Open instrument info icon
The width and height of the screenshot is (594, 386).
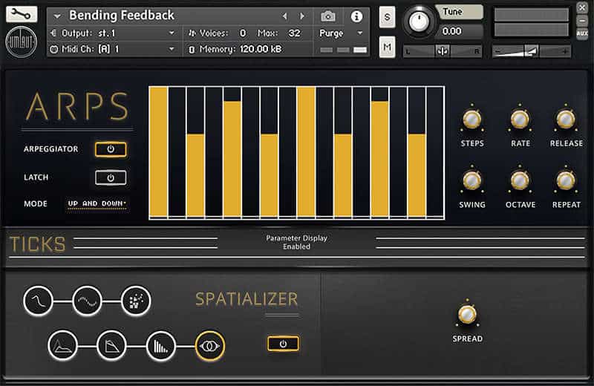click(356, 16)
